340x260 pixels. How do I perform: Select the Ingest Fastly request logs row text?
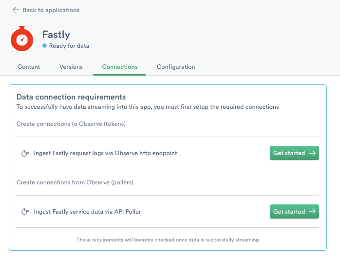[x=105, y=153]
